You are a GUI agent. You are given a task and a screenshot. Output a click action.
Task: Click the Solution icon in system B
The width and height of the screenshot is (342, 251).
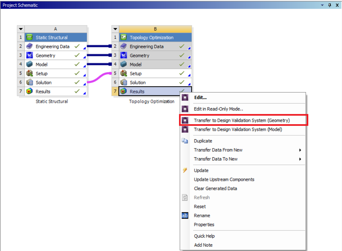(123, 82)
